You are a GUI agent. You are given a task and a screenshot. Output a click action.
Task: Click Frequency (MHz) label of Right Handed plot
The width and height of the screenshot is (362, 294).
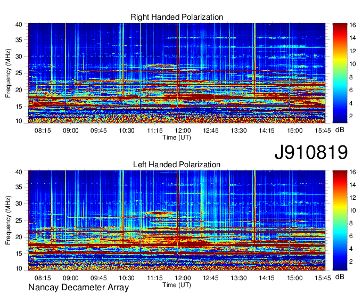pyautogui.click(x=8, y=73)
